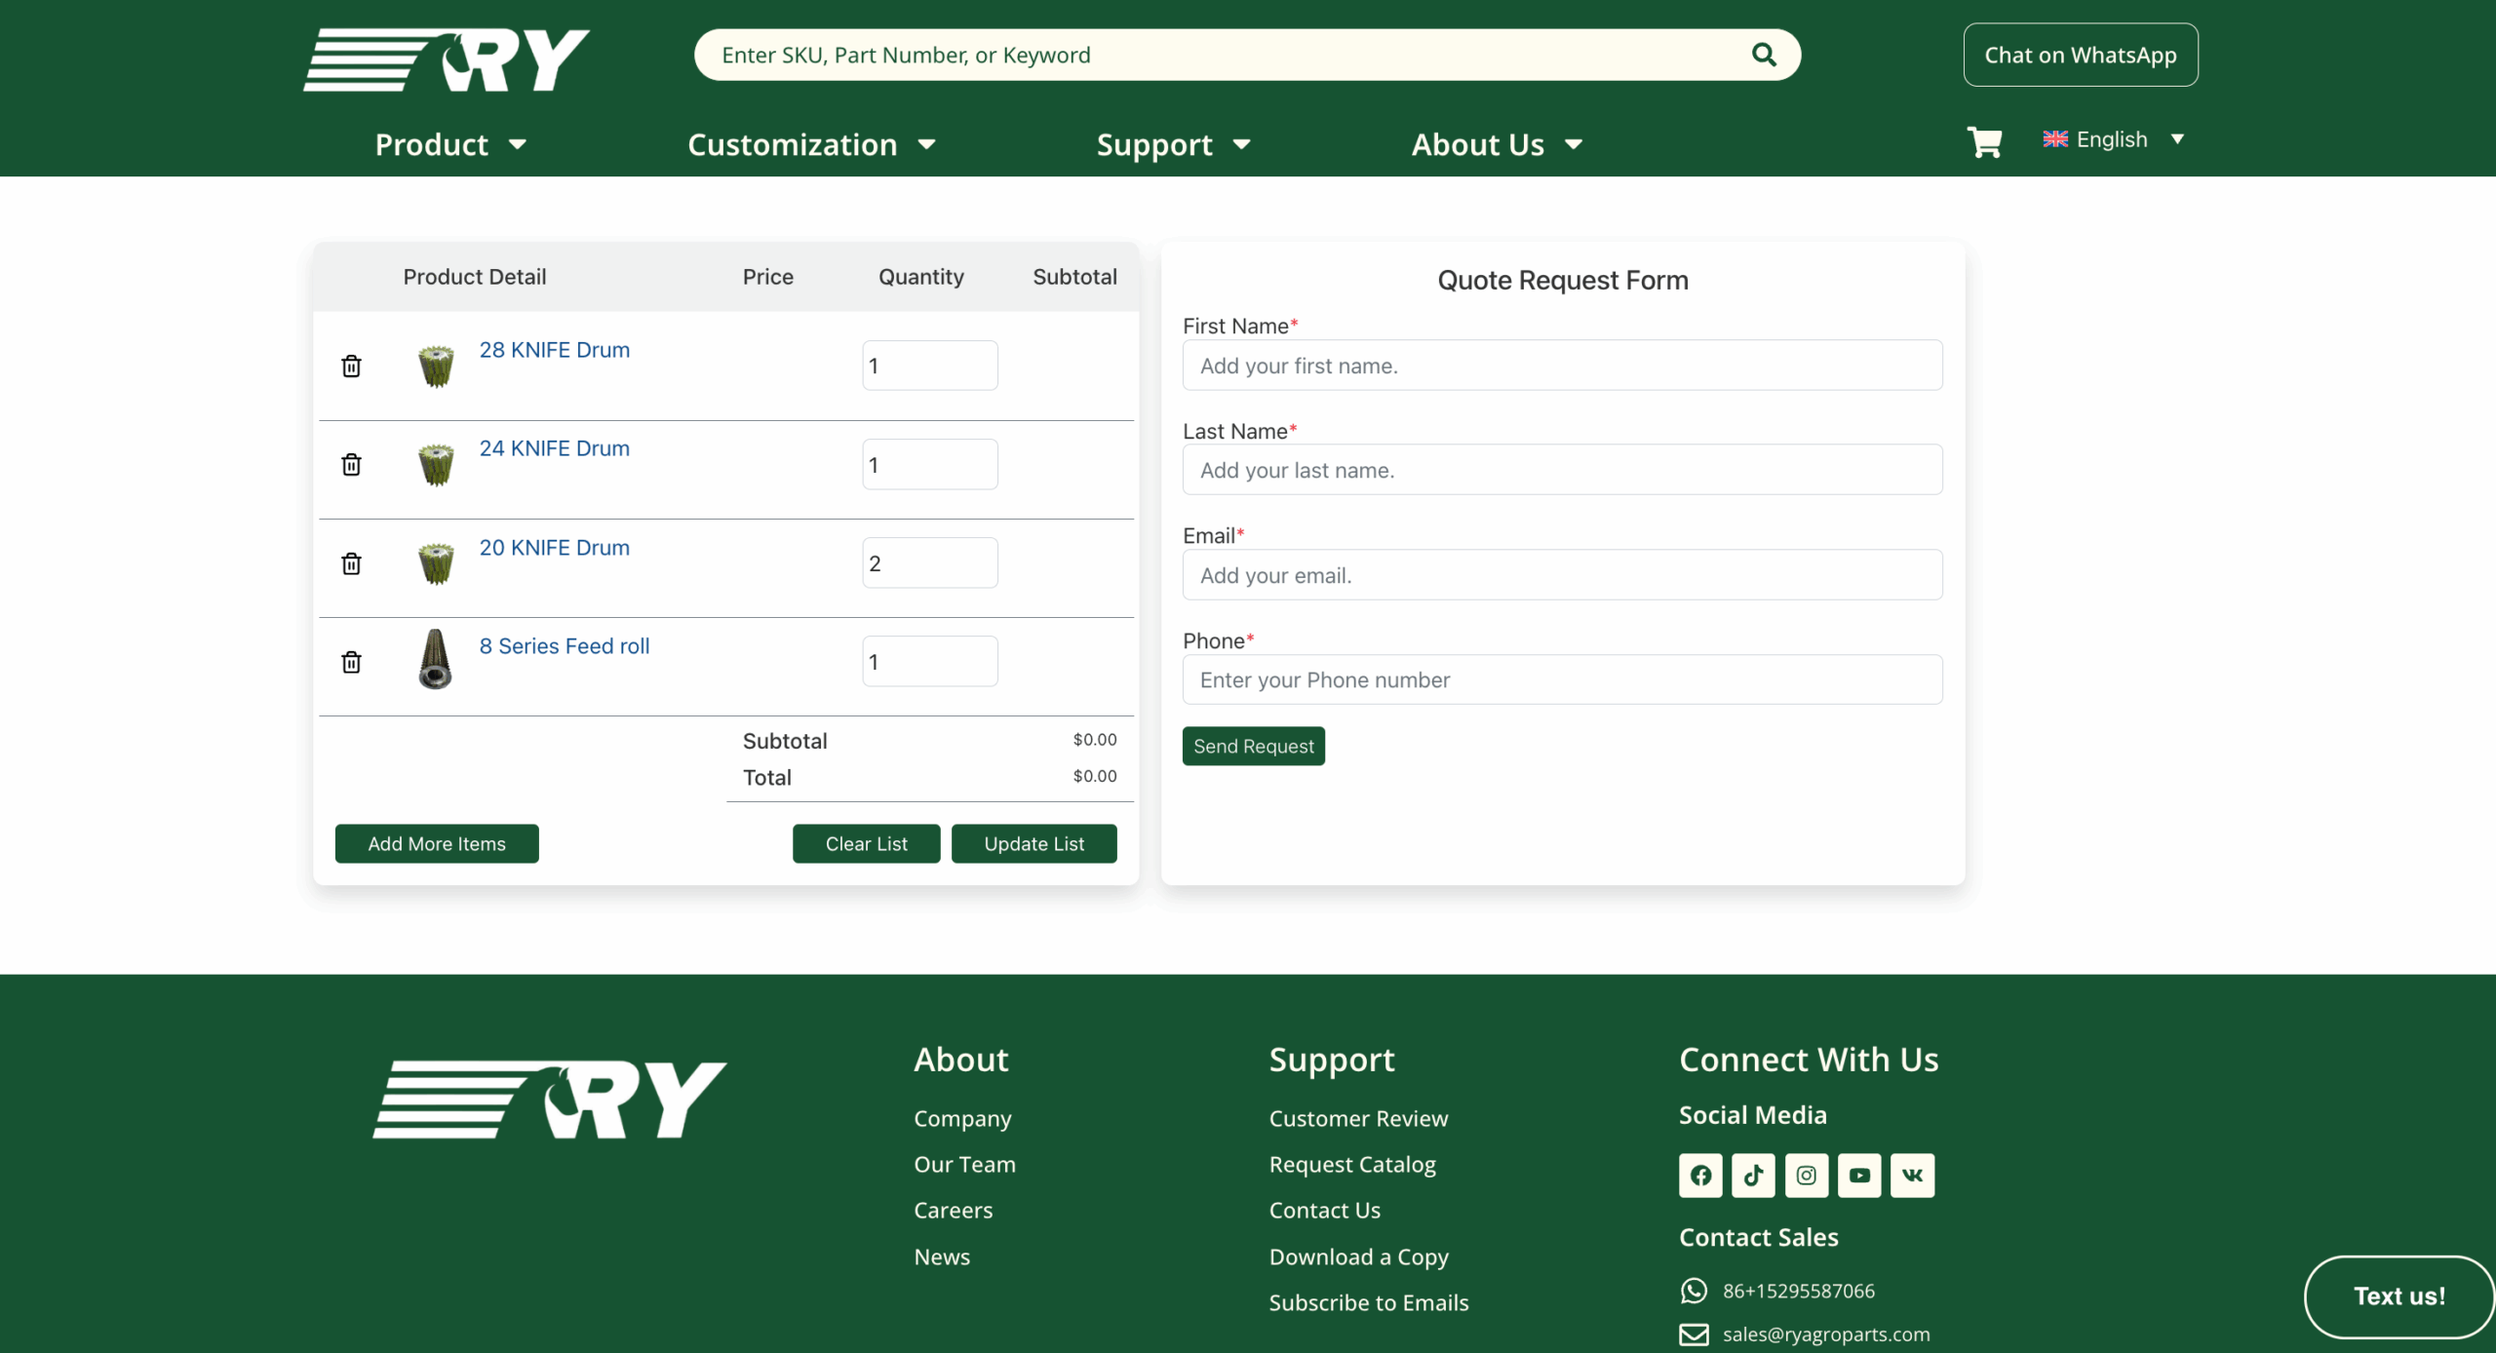Image resolution: width=2496 pixels, height=1353 pixels.
Task: Click the 8 Series Feed roll thumbnail
Action: tap(435, 660)
